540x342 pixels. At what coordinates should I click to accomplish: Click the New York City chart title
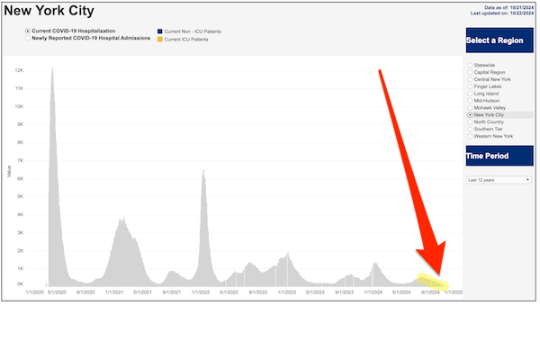[x=49, y=11]
